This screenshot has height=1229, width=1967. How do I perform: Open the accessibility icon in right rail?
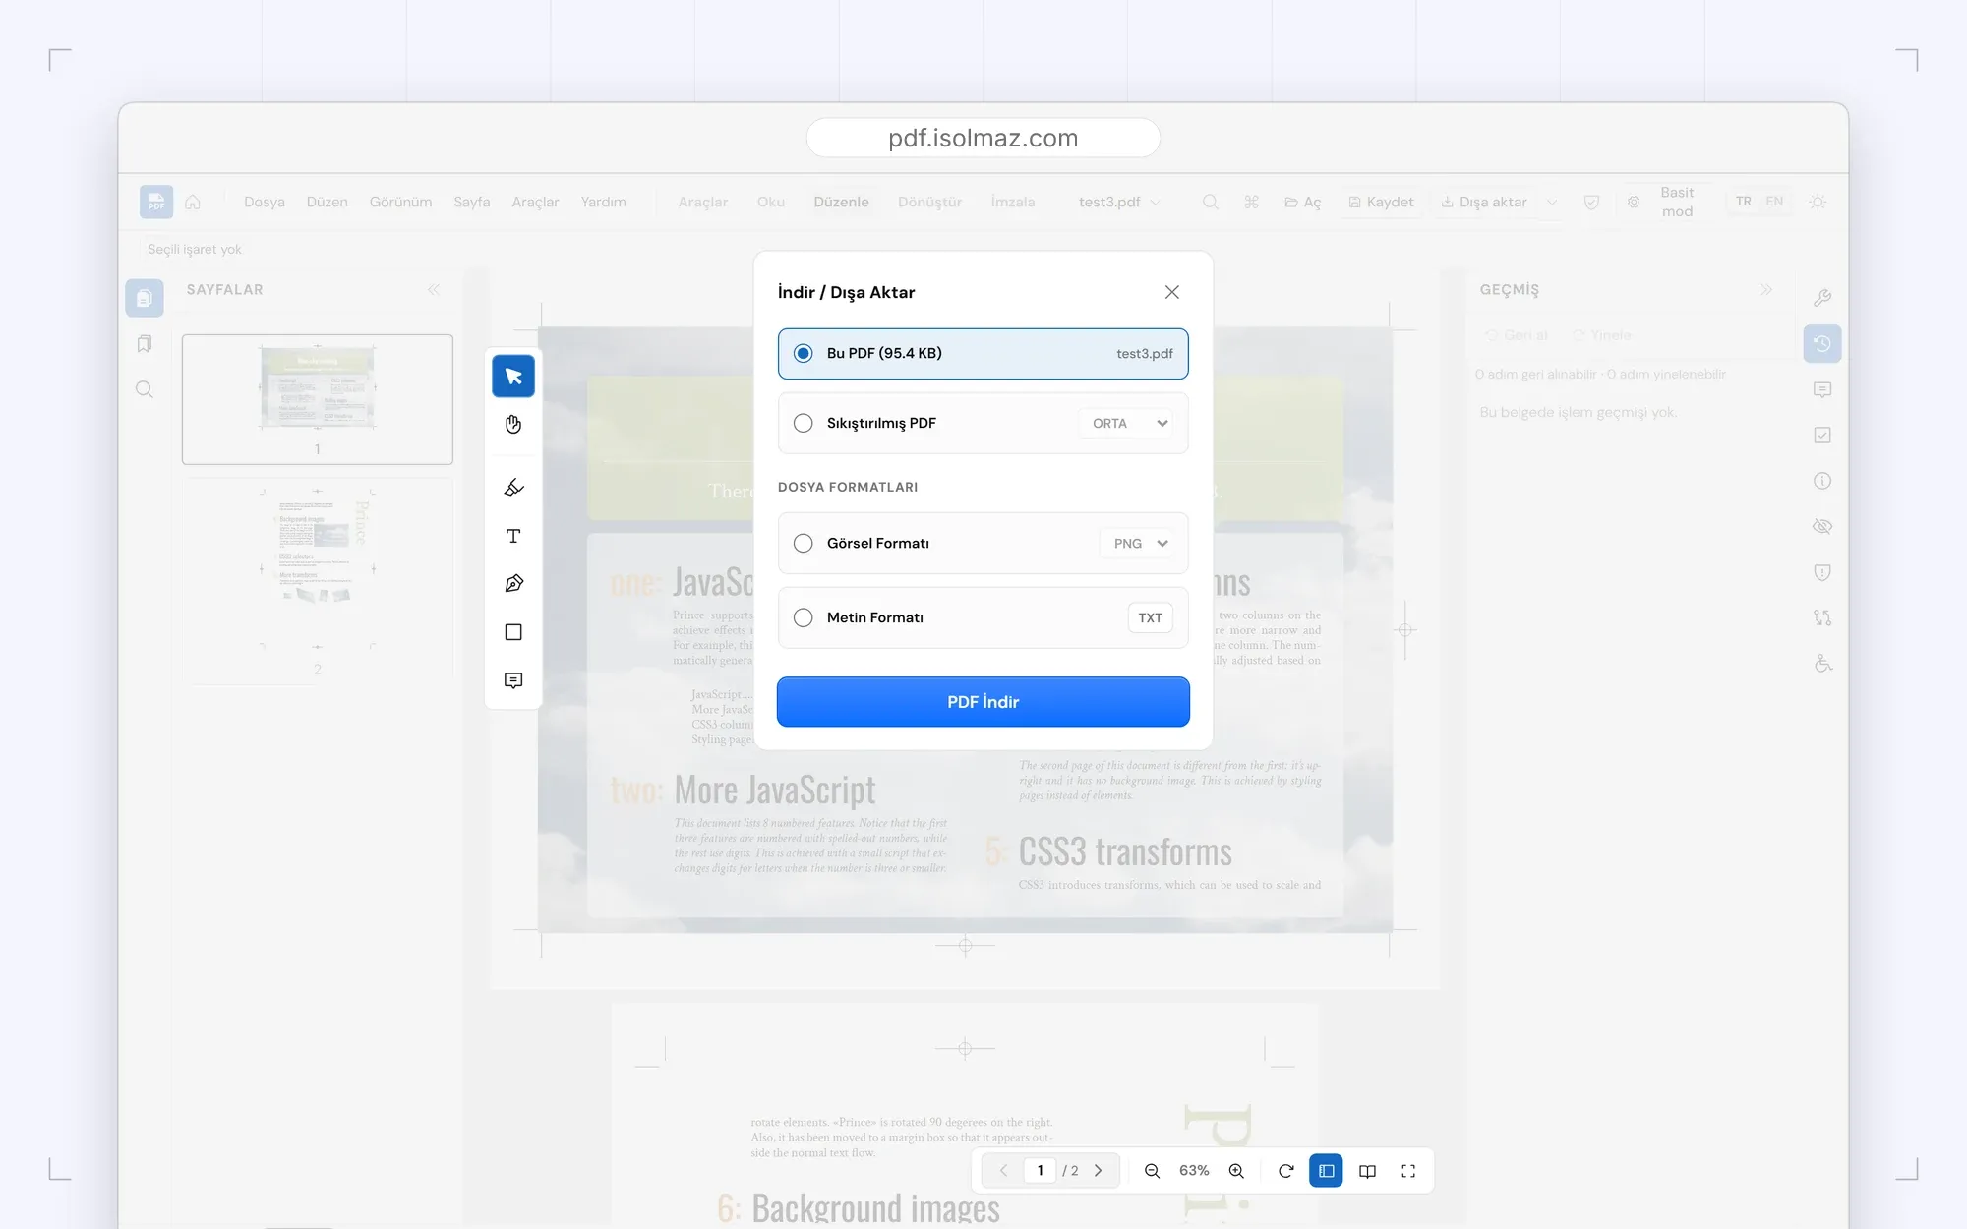click(1822, 664)
